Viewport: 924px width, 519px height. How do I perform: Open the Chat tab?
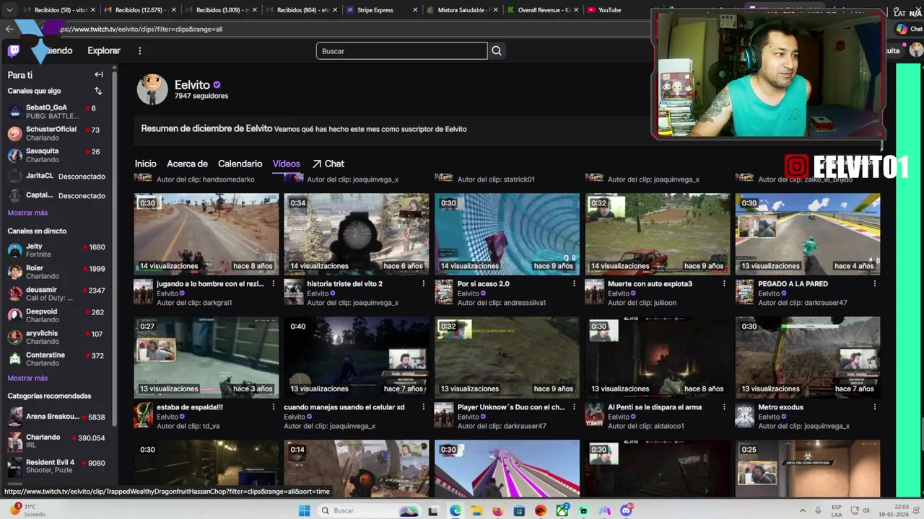click(x=328, y=164)
